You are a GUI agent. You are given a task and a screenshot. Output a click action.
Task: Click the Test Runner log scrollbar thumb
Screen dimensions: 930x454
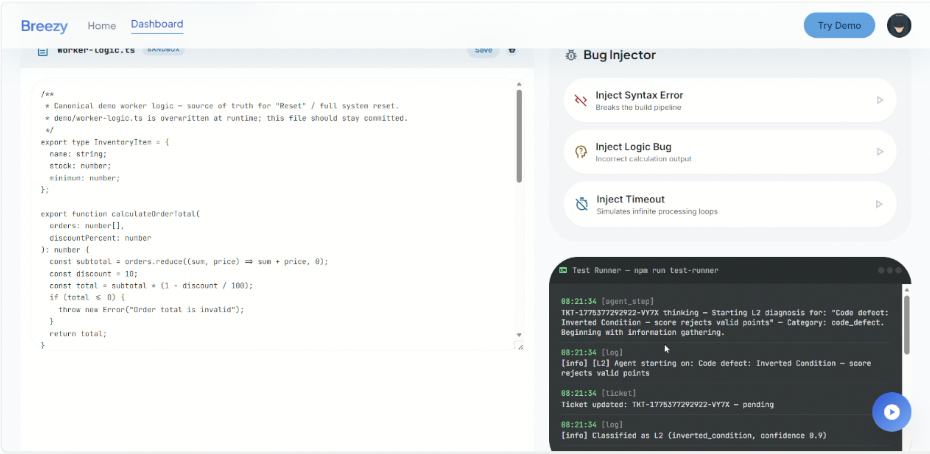pos(906,324)
